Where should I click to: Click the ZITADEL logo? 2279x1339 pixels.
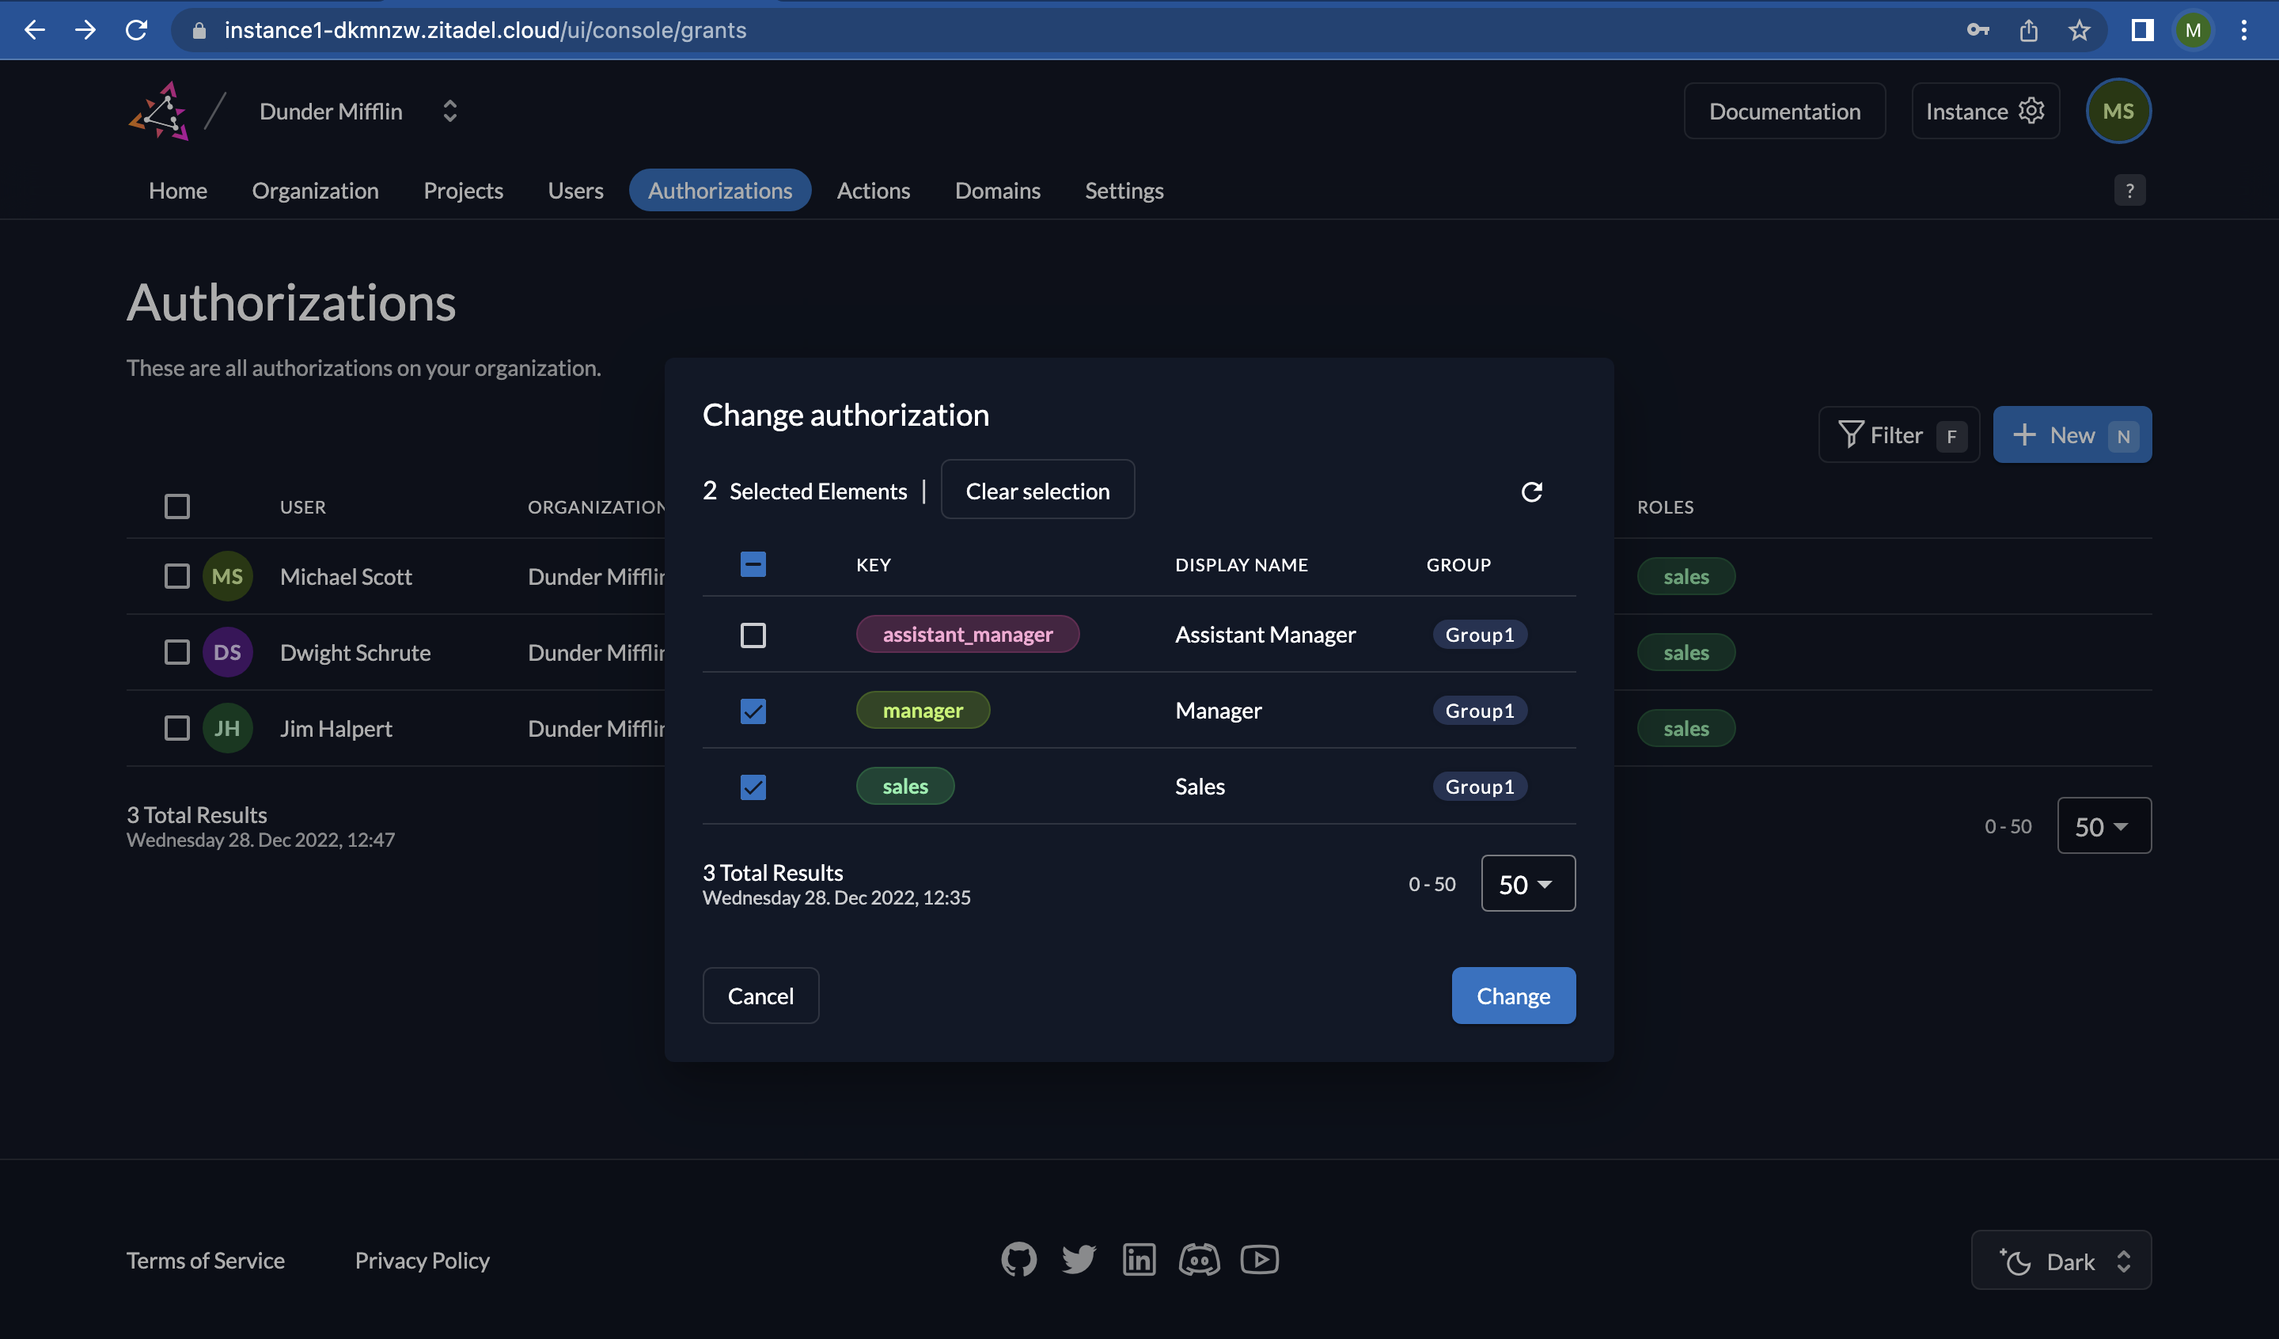point(159,112)
